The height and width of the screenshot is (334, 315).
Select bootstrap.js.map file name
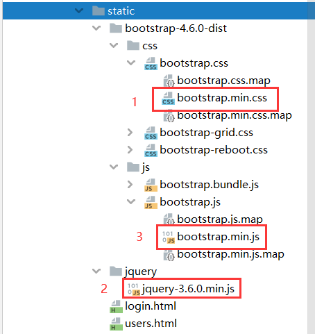pyautogui.click(x=220, y=219)
